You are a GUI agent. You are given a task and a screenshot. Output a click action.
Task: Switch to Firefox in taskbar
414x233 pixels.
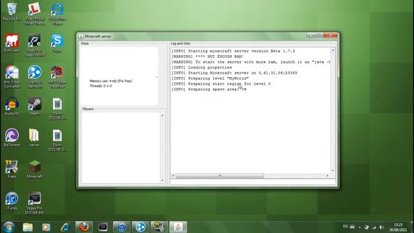point(84,227)
